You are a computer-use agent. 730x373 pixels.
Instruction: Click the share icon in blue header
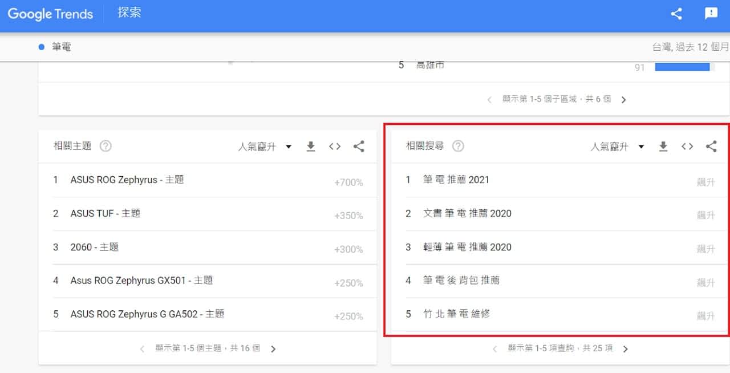(676, 14)
